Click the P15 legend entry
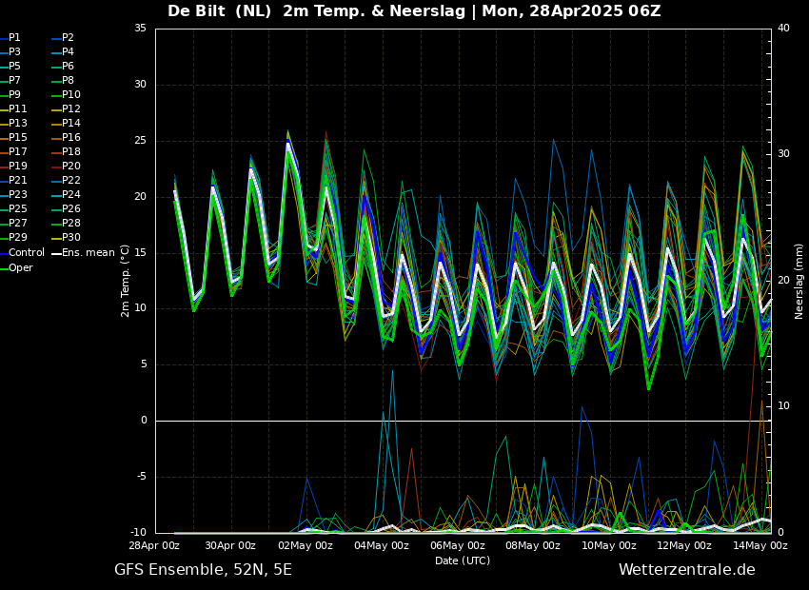 point(18,138)
